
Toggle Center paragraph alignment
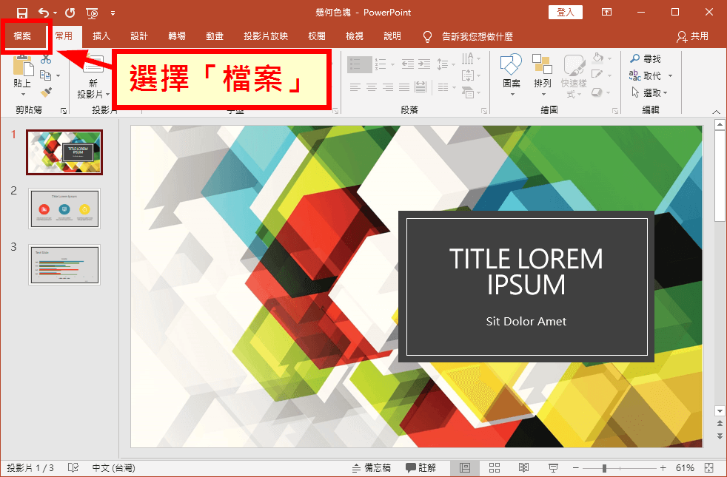tap(372, 87)
